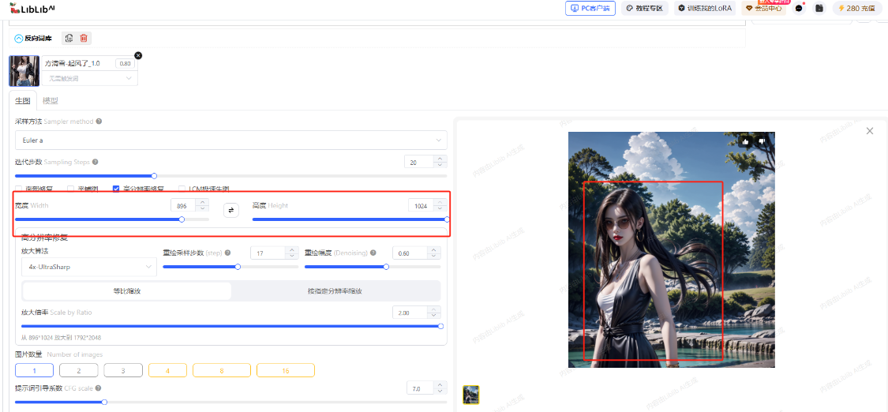Remove the LoRA with its black X
This screenshot has height=412, width=888.
coord(138,55)
